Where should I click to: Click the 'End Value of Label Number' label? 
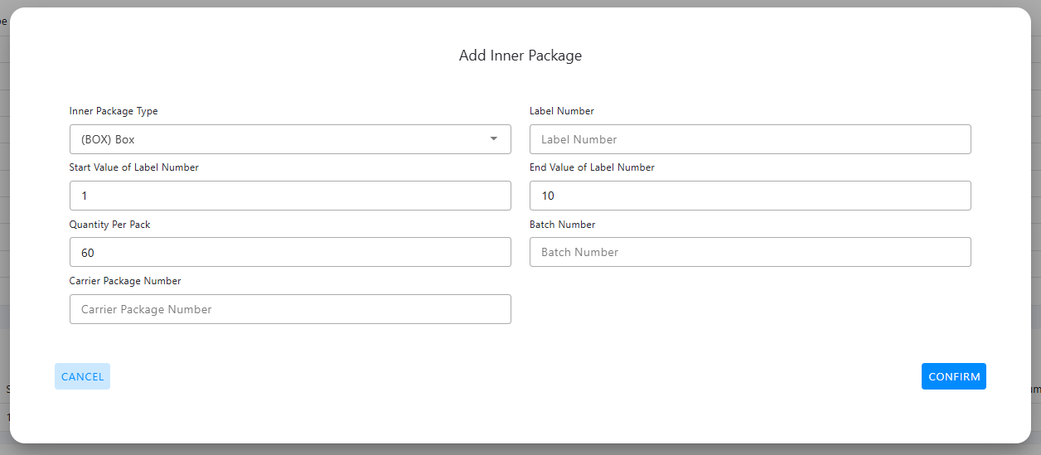click(592, 167)
